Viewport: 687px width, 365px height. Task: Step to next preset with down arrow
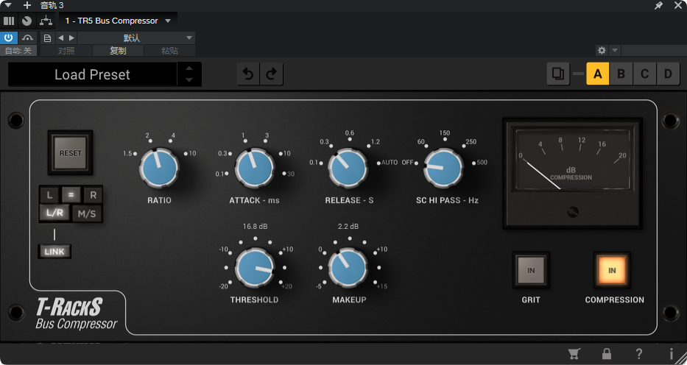(x=189, y=80)
